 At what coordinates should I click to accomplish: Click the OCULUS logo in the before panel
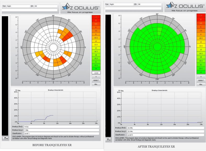coord(81,8)
